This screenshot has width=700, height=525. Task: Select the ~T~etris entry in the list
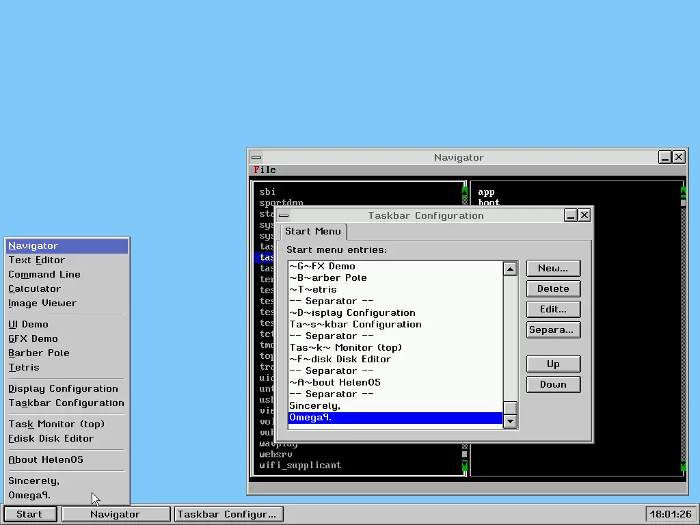pyautogui.click(x=313, y=289)
